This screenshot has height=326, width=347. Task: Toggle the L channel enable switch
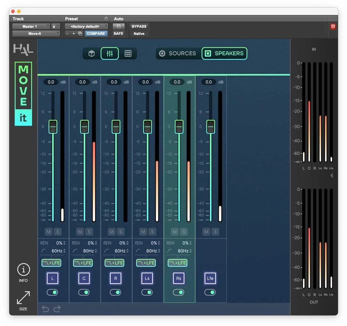(52, 293)
